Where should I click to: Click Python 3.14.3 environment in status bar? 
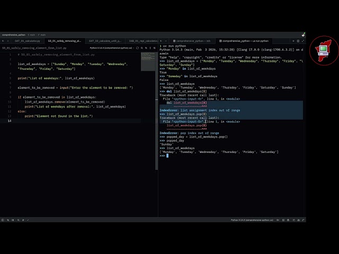click(252, 220)
